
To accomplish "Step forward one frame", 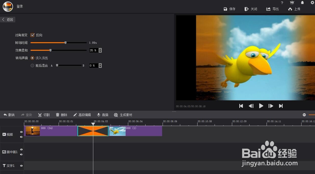I will [271, 106].
